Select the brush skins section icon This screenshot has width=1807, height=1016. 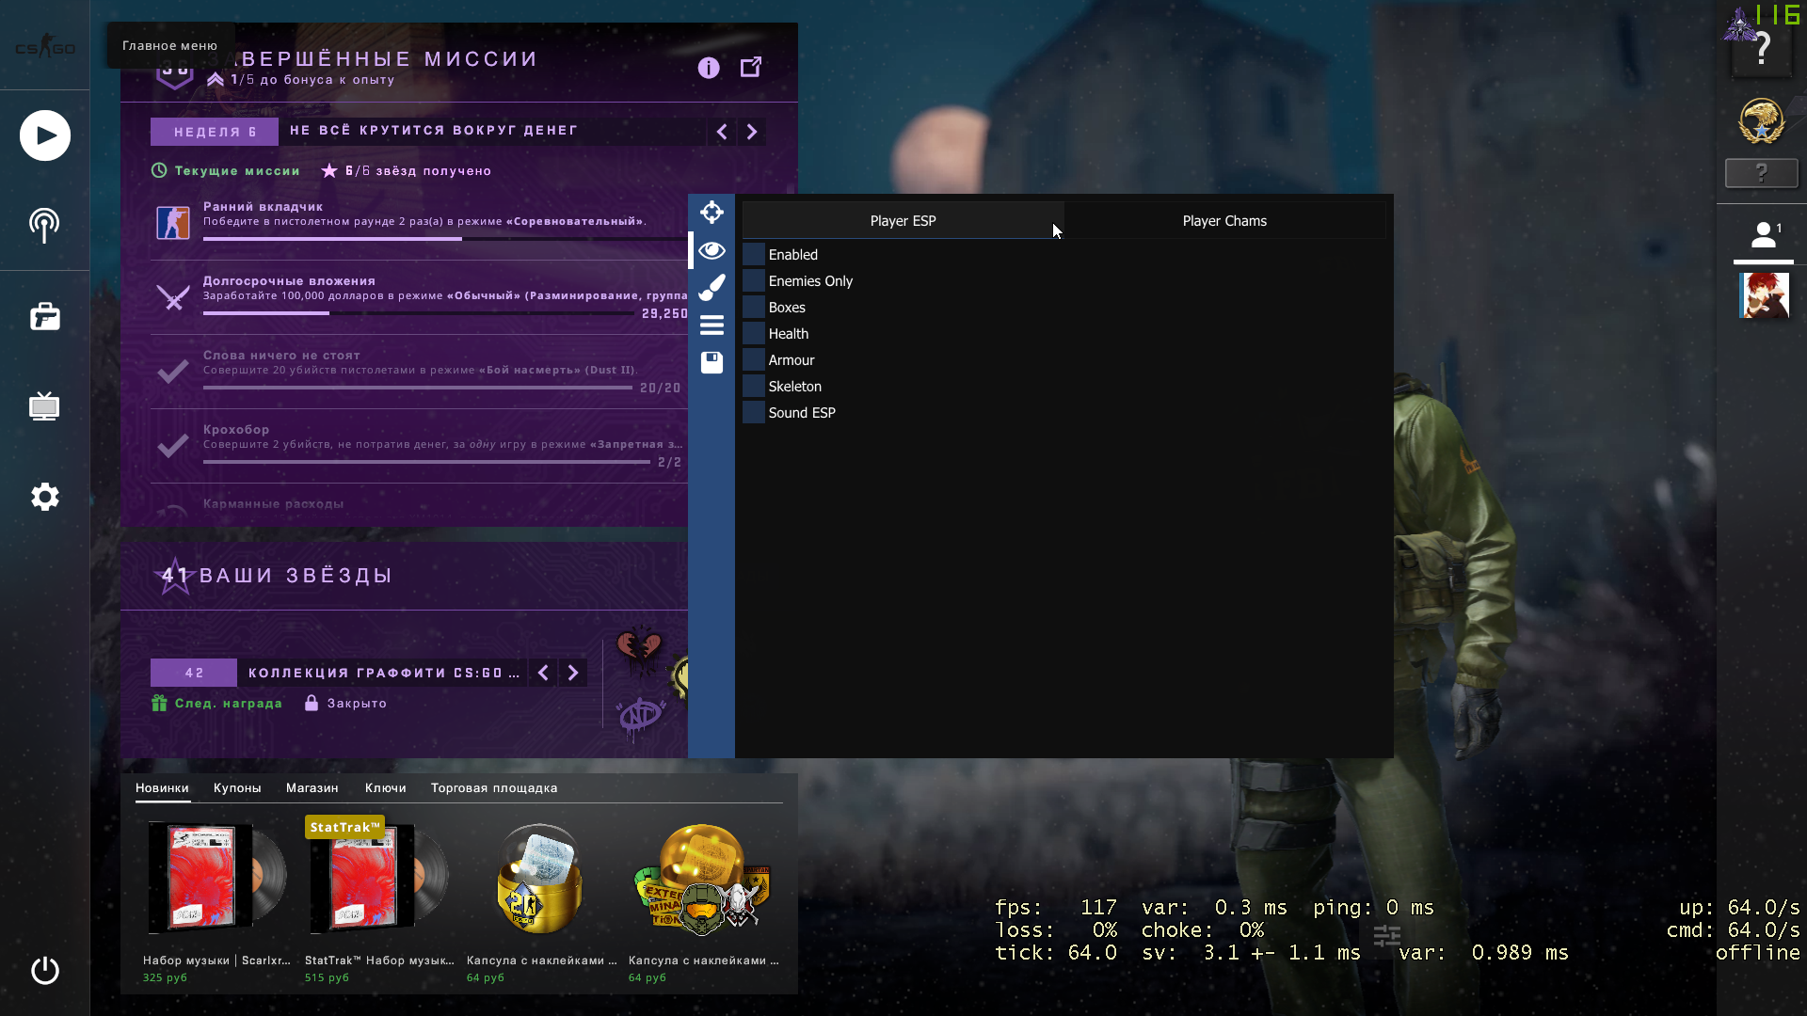(x=712, y=287)
